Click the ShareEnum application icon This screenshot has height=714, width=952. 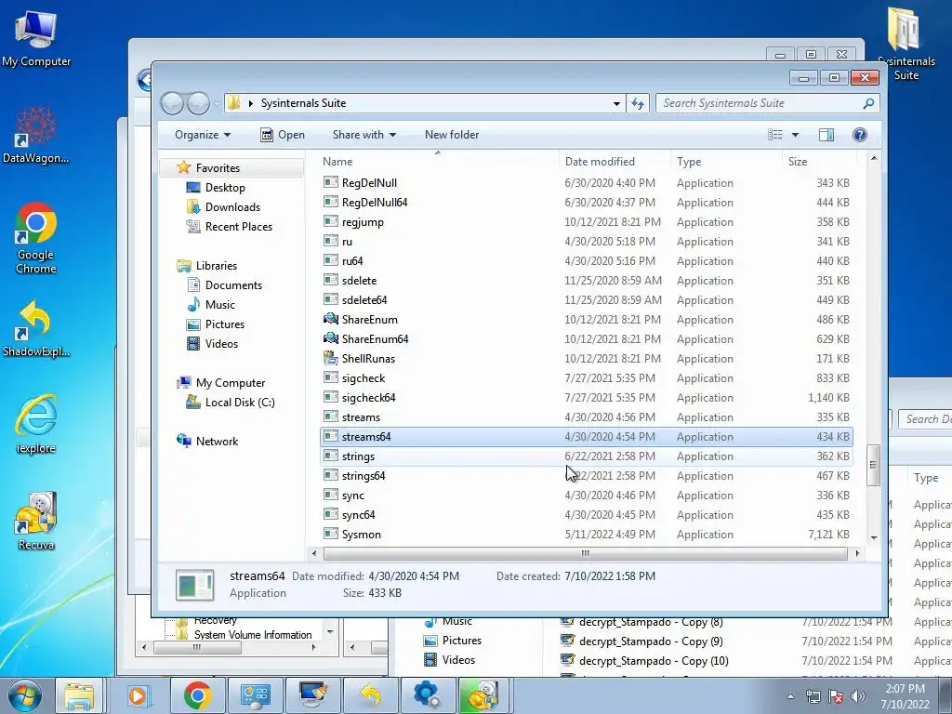331,320
